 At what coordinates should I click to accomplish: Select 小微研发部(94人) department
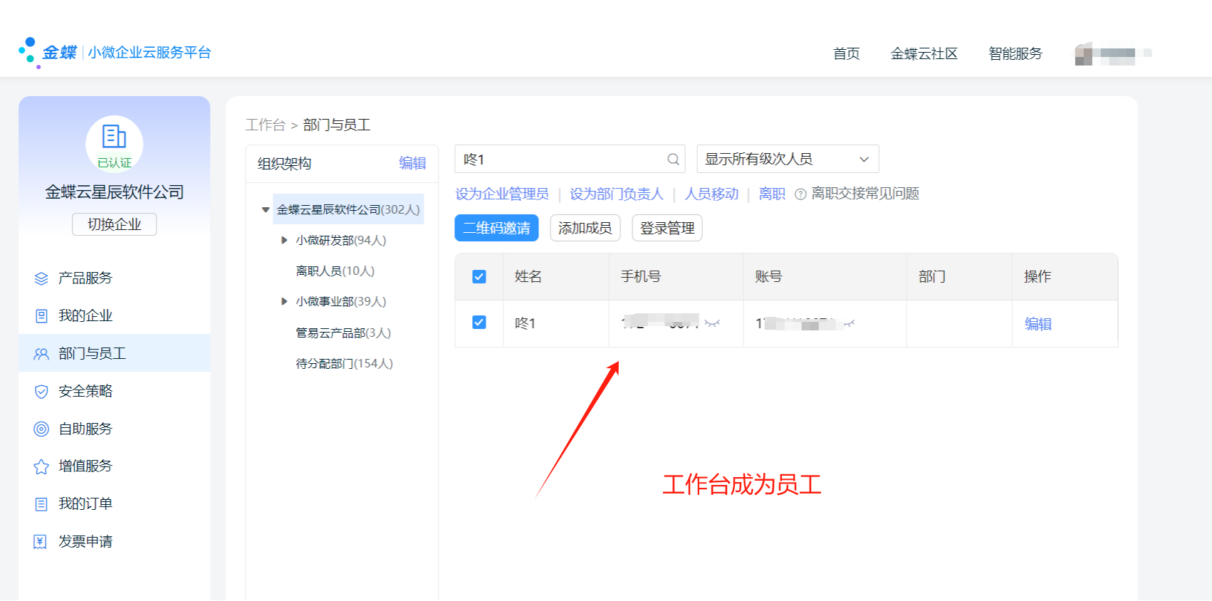point(341,241)
